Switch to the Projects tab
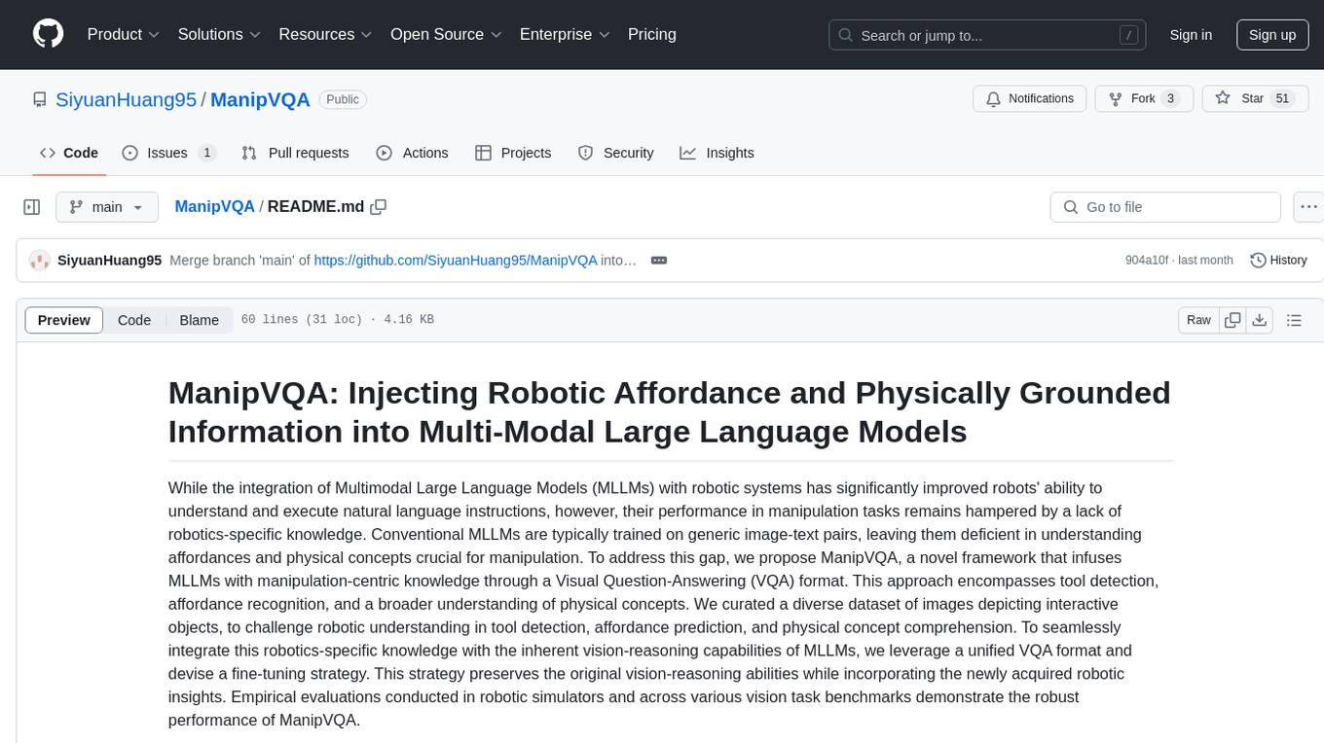Viewport: 1324px width, 743px height. 513,153
